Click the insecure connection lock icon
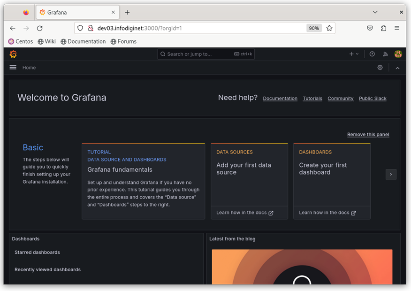This screenshot has width=411, height=291. 91,28
